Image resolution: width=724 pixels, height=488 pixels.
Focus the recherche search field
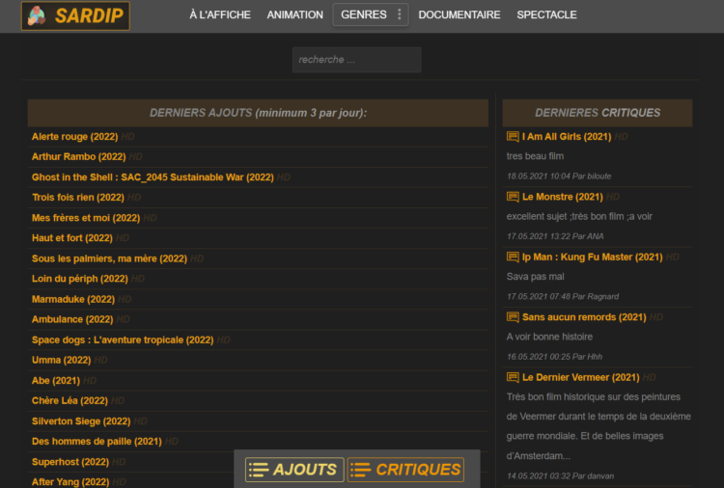click(356, 60)
